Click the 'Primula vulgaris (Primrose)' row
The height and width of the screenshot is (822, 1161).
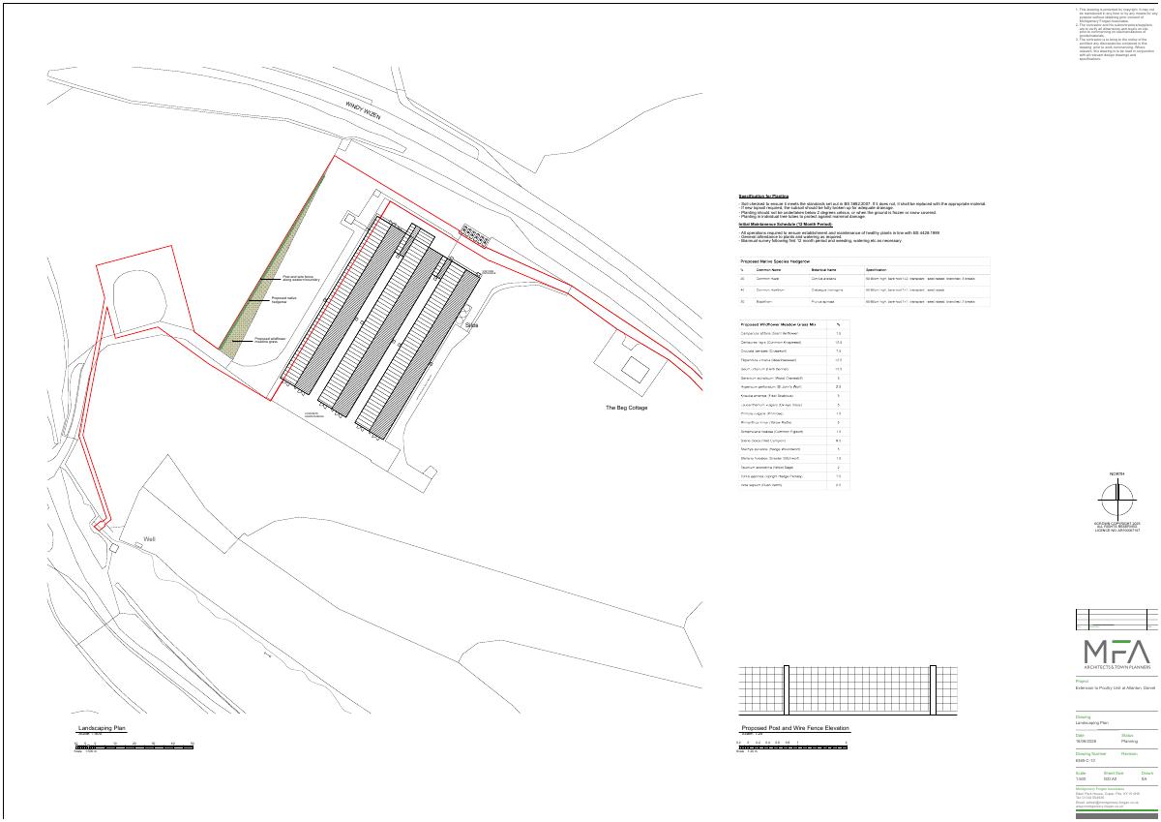[x=793, y=413]
